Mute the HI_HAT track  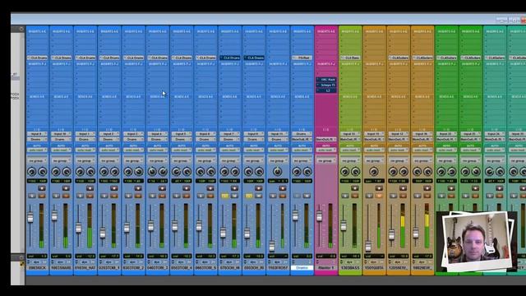click(x=90, y=196)
